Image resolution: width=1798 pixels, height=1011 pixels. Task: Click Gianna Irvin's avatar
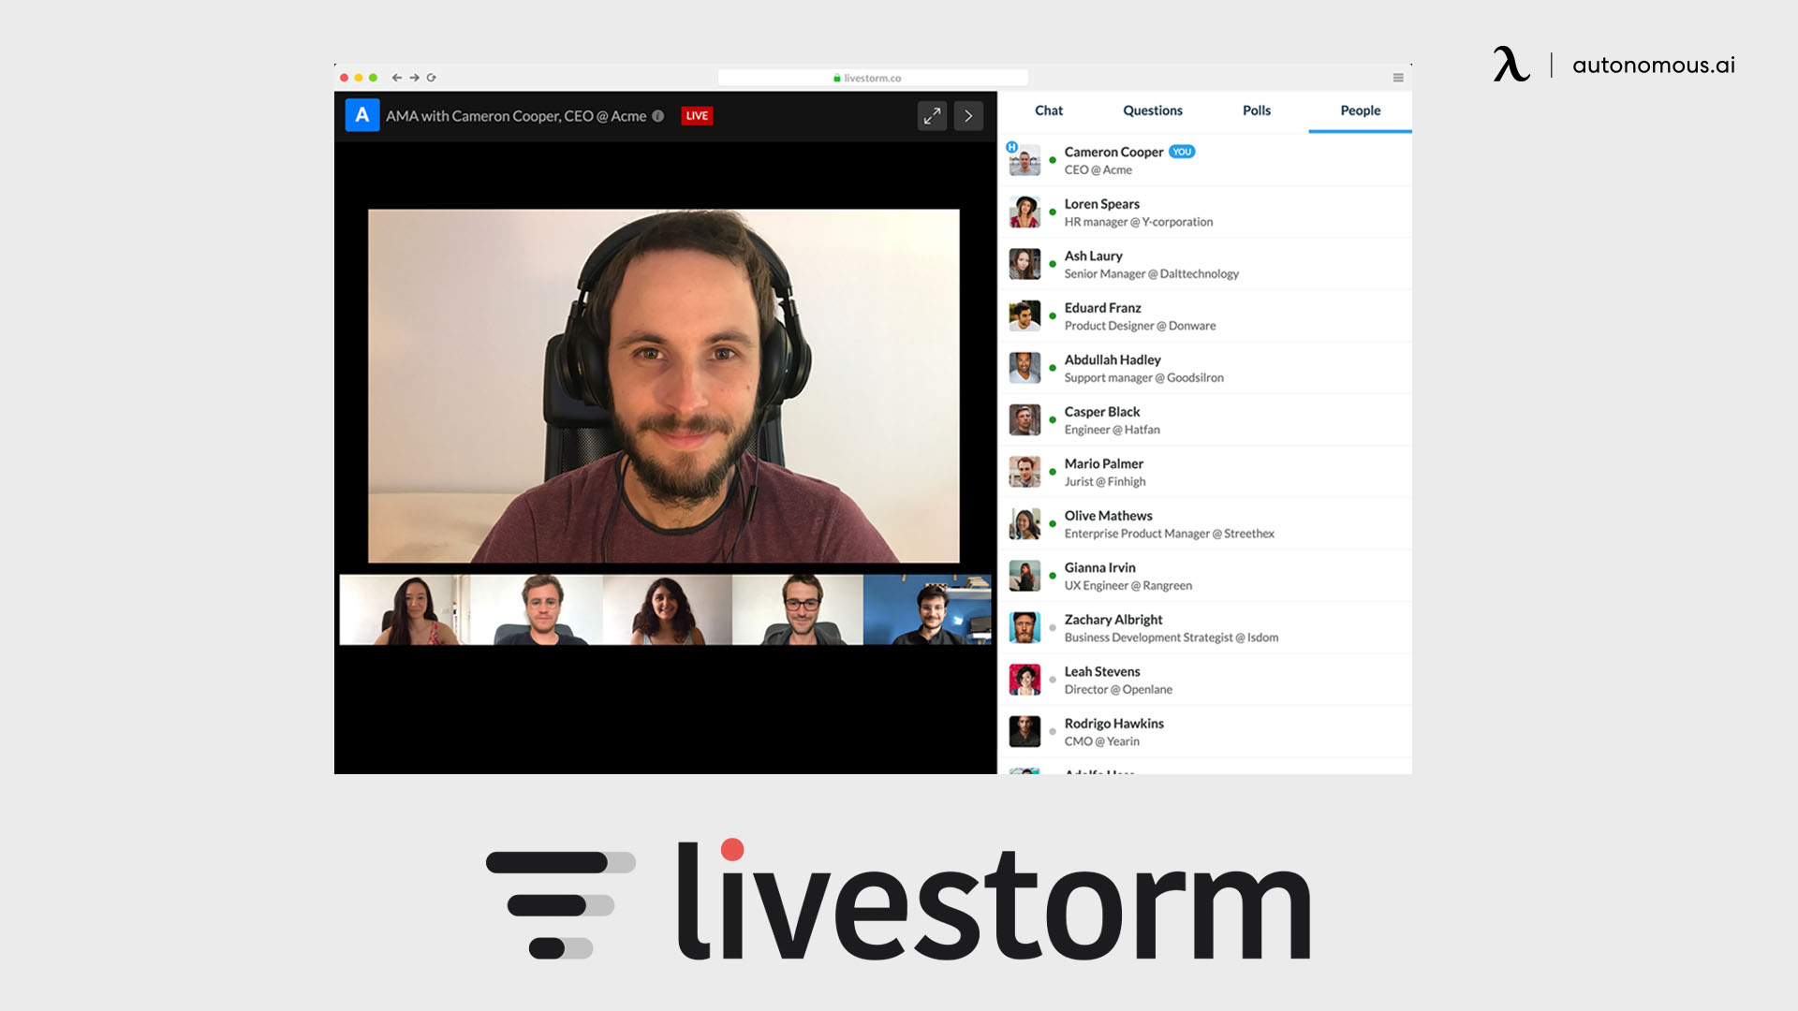coord(1024,576)
